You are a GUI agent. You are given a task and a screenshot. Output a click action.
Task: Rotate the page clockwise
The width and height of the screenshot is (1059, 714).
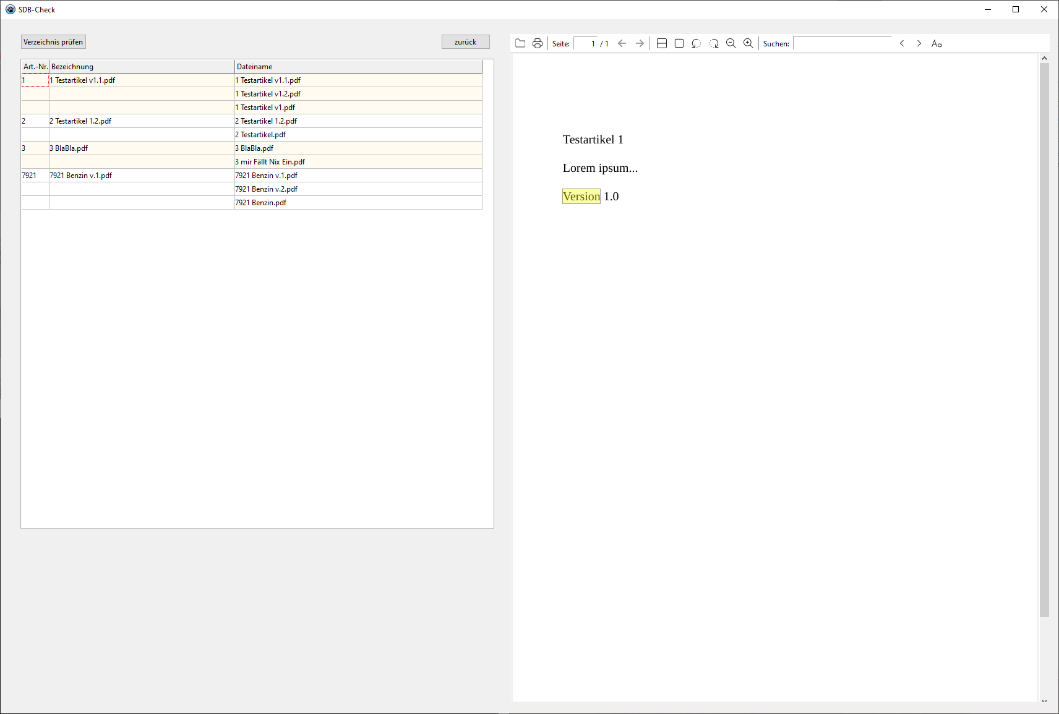pos(714,43)
